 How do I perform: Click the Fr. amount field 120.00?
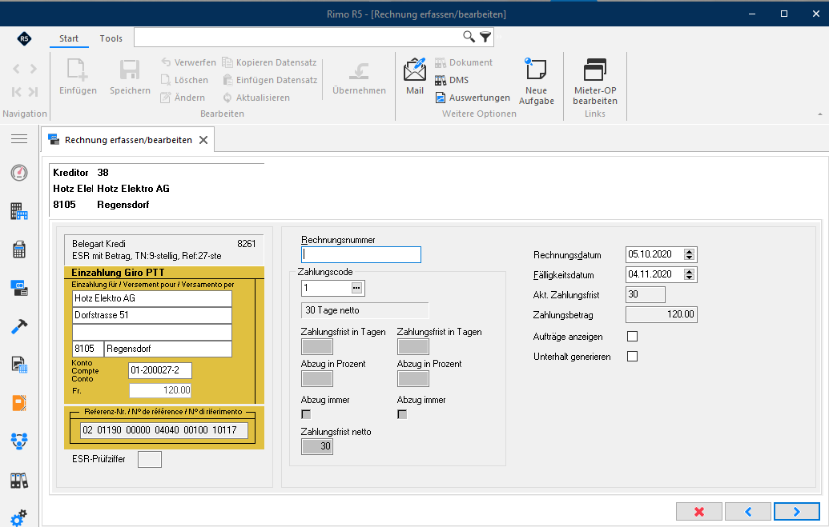[160, 390]
